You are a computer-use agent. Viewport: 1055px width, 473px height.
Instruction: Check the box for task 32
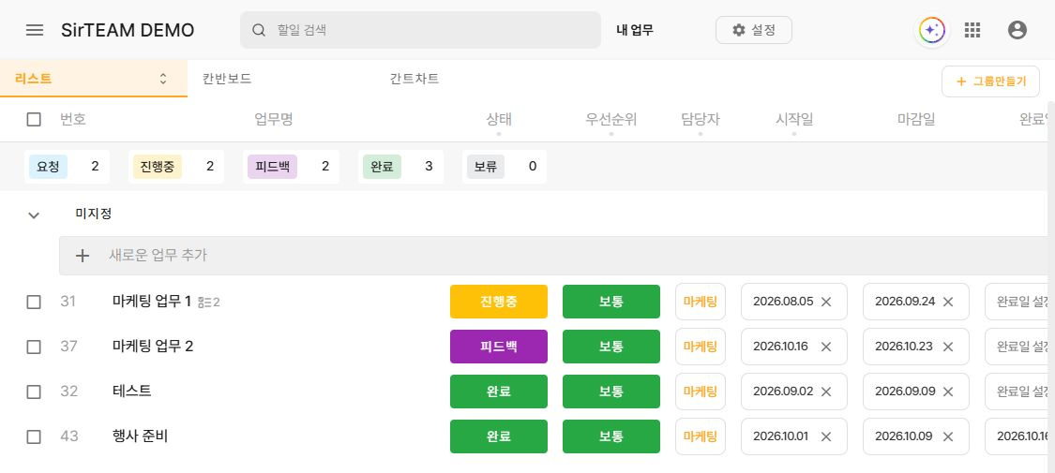click(34, 392)
